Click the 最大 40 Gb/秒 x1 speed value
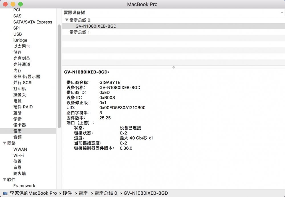 click(136, 138)
